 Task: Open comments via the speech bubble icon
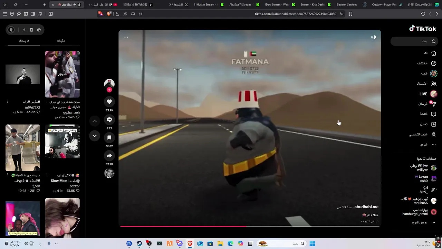pyautogui.click(x=109, y=120)
